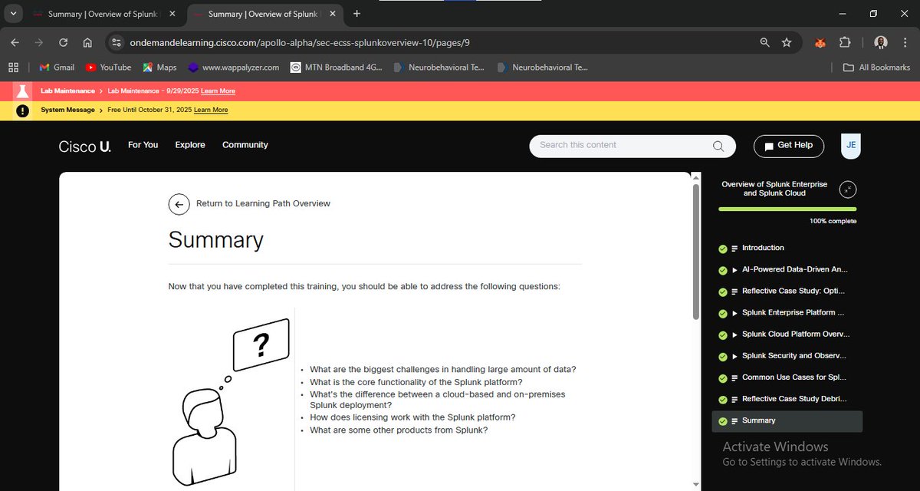Expand the AI-Powered Data-Driven An... section
Viewport: 920px width, 491px height.
(735, 270)
